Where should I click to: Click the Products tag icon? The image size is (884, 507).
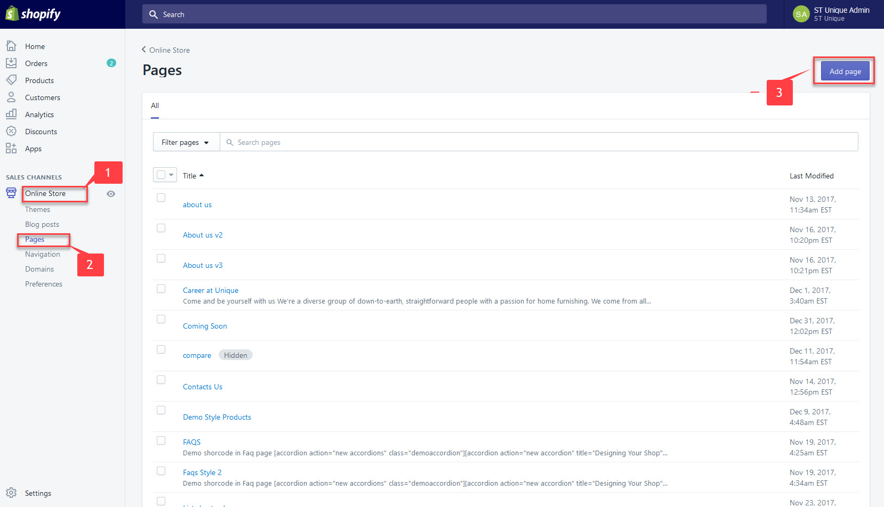tap(11, 80)
